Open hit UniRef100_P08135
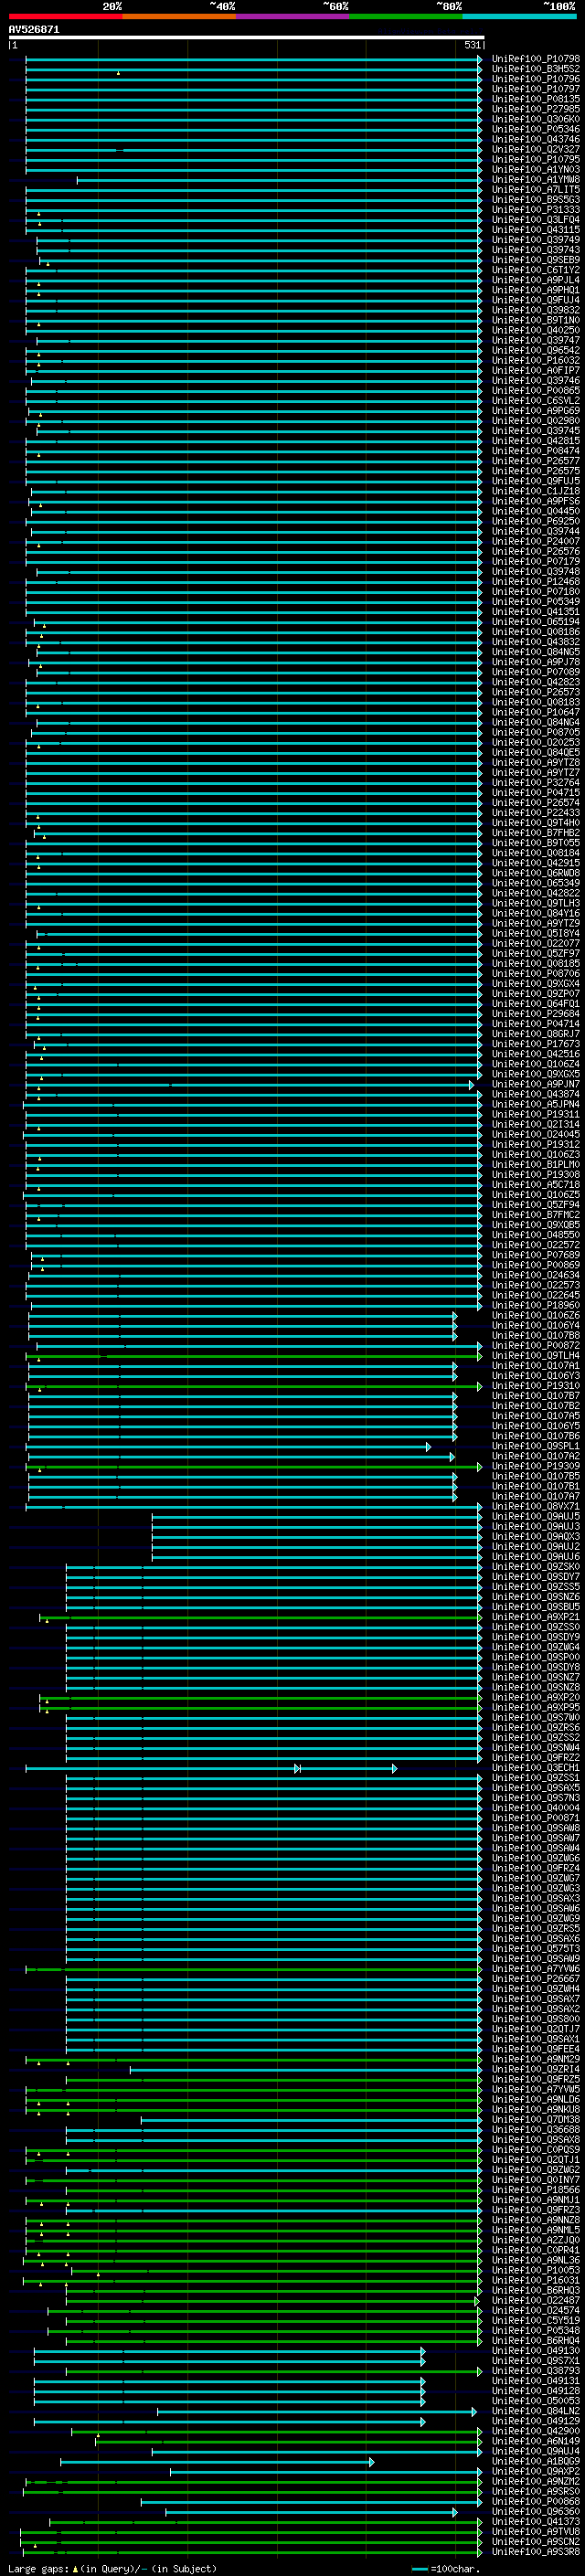 pyautogui.click(x=536, y=99)
